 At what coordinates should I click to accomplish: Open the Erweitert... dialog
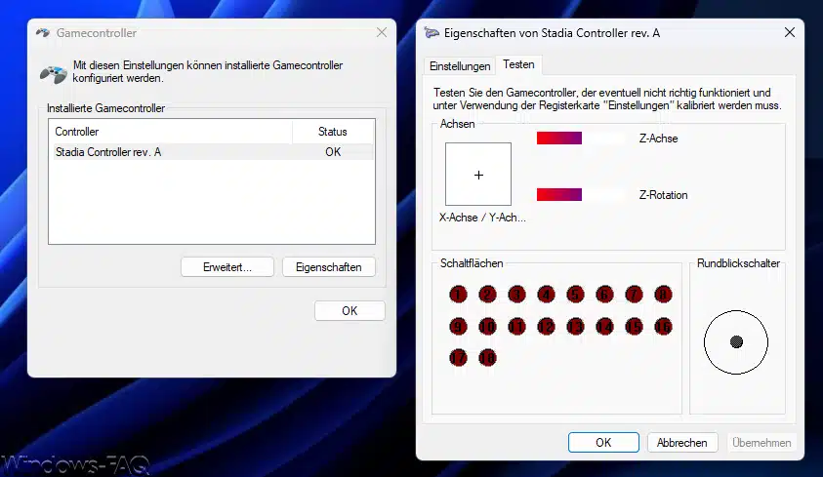click(227, 267)
